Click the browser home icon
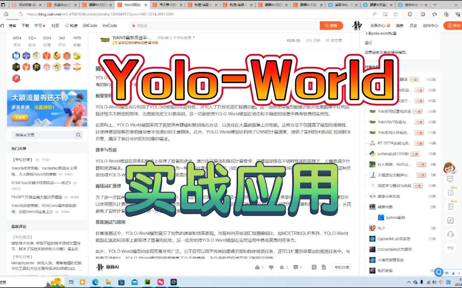The width and height of the screenshot is (462, 288). (6, 14)
